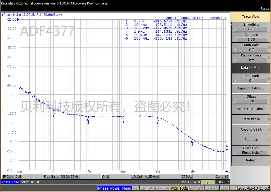Click the reference level arrow at -20.00
The image size is (271, 192).
click(x=18, y=20)
